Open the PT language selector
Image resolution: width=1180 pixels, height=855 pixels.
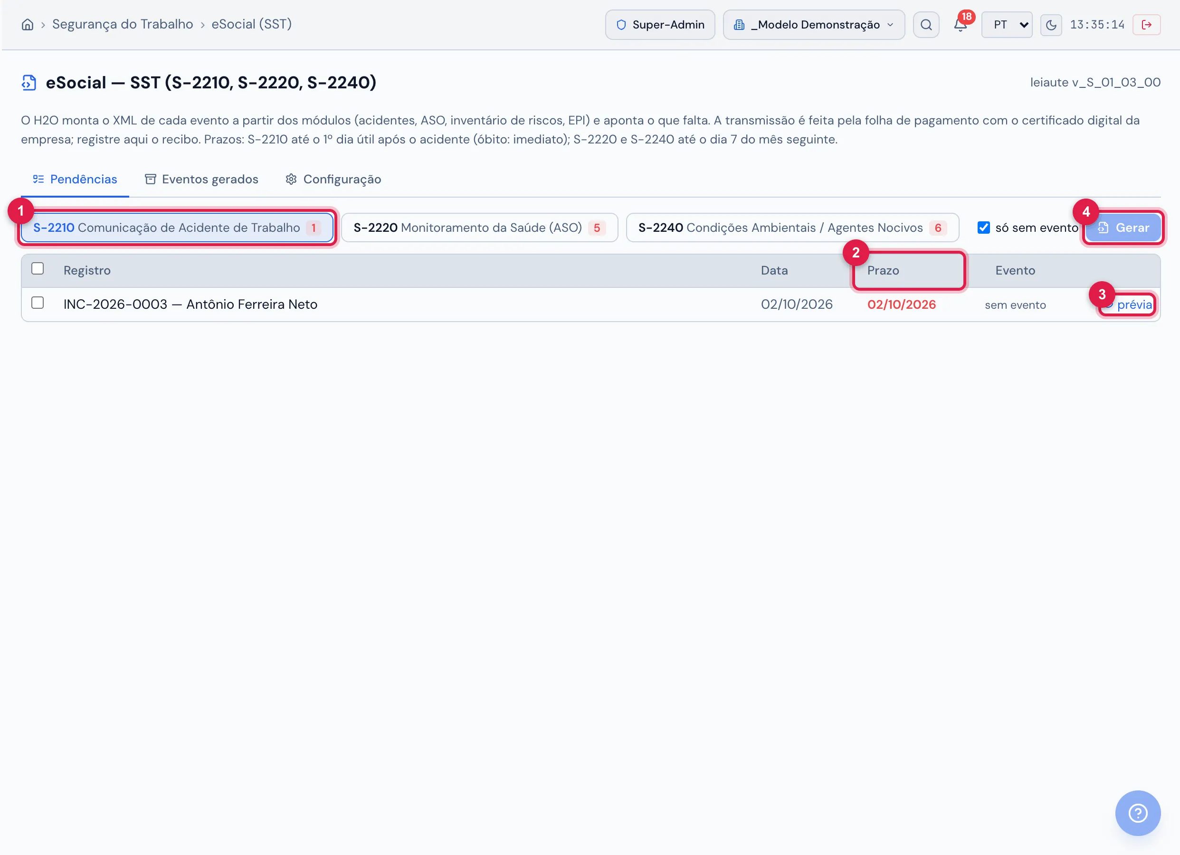(x=1006, y=24)
